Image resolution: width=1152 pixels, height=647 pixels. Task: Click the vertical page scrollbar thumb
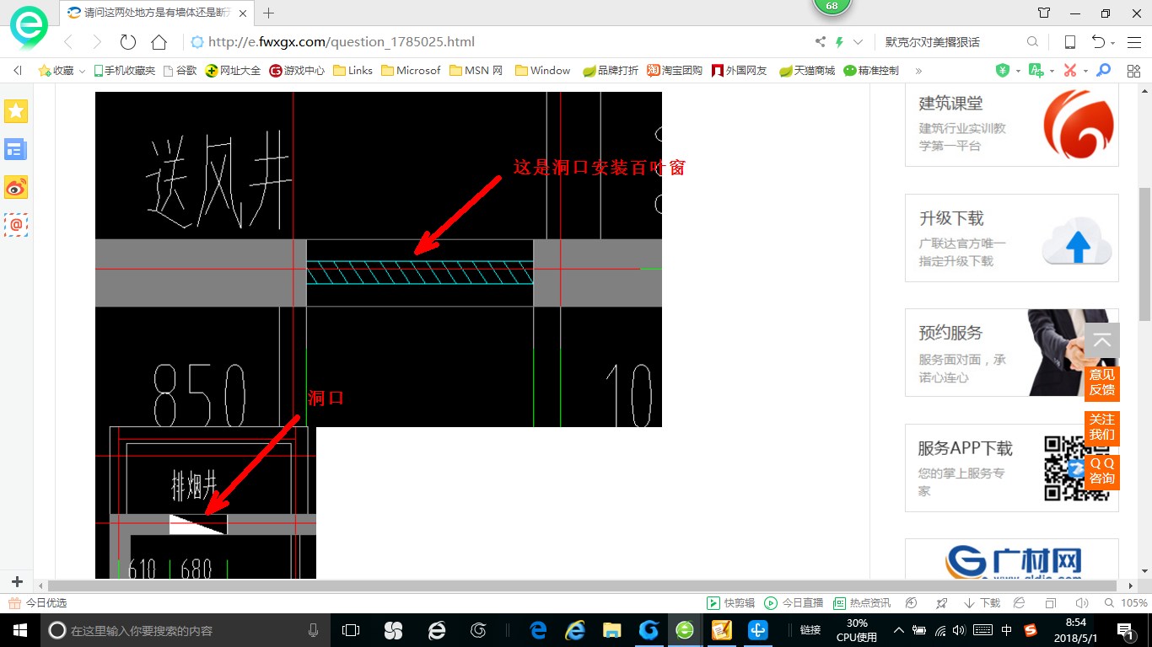point(1144,254)
